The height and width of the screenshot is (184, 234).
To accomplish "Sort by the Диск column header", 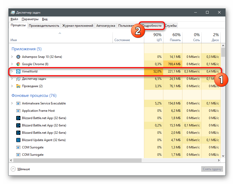I will click(211, 37).
